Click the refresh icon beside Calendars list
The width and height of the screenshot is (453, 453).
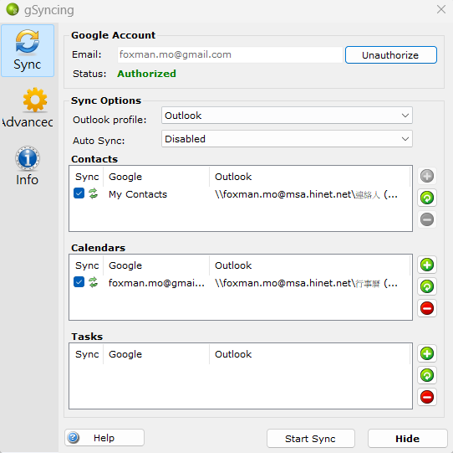[427, 286]
